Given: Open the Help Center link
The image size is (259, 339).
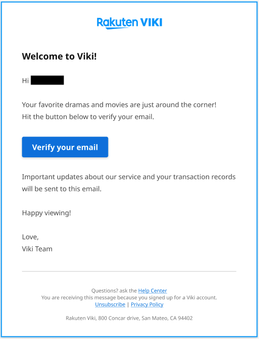Looking at the screenshot, I should (x=153, y=291).
